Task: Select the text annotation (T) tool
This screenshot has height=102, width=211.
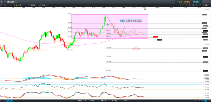Action: (x=183, y=5)
